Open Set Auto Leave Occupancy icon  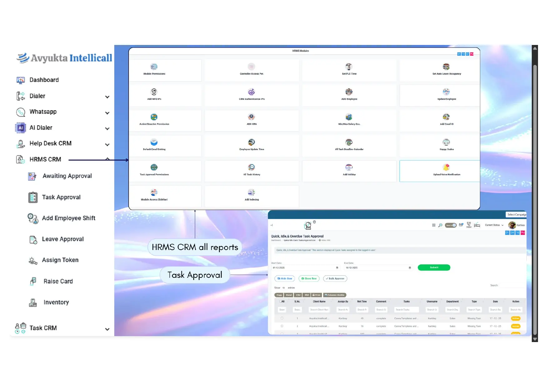click(446, 67)
